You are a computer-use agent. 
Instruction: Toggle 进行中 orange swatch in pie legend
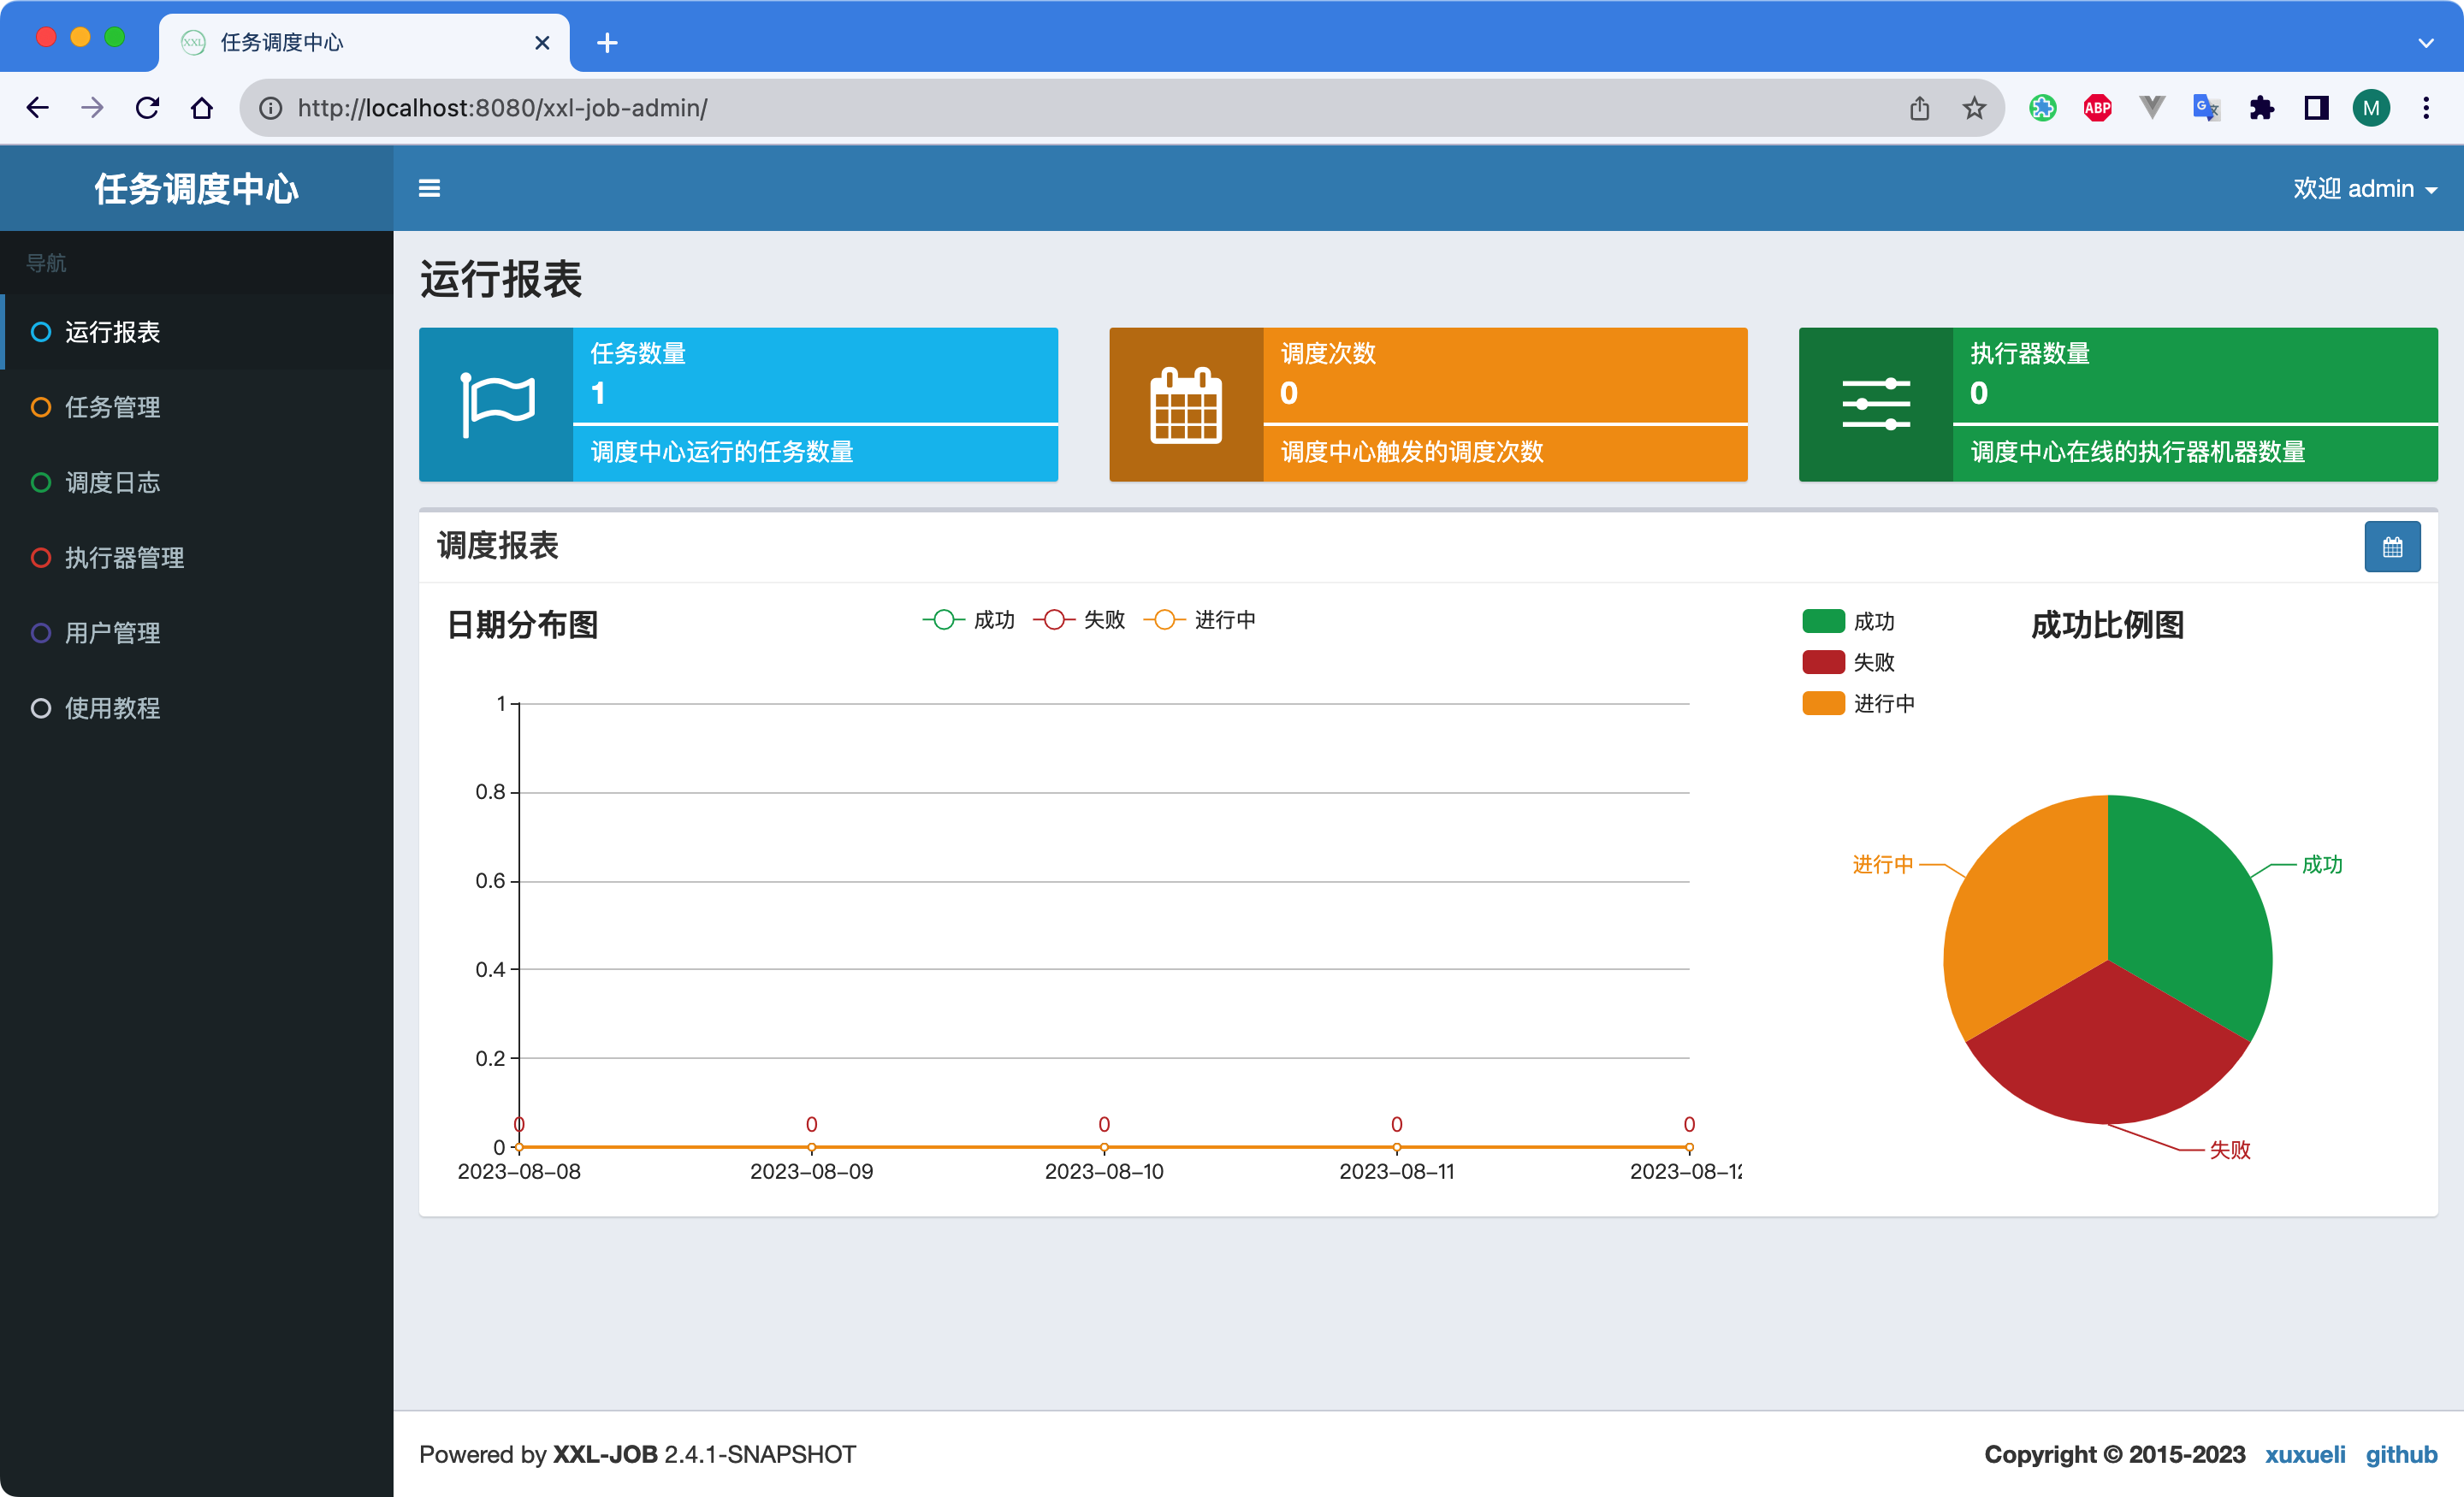[1823, 703]
